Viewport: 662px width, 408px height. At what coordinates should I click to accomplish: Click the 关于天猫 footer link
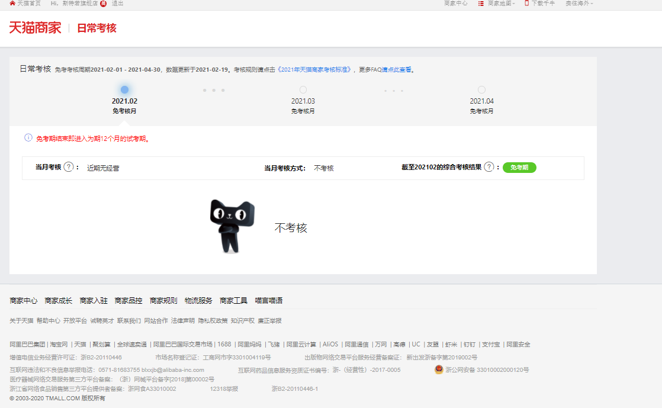(21, 321)
